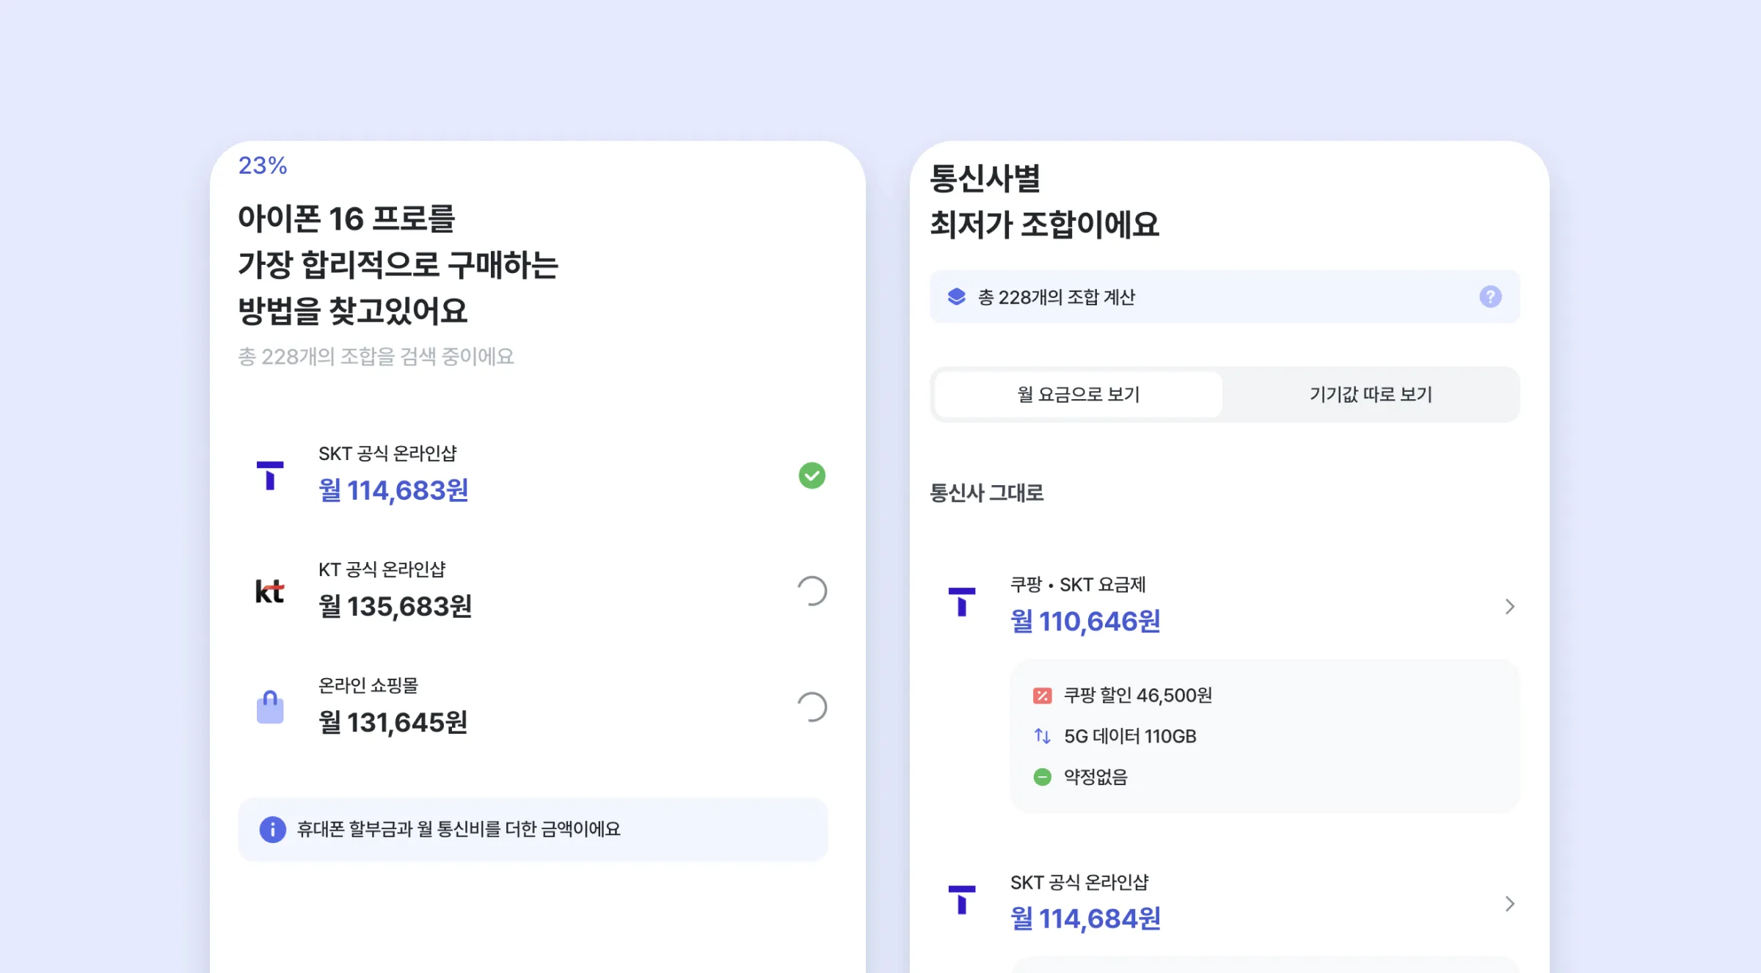Click the loading spinner beside 온라인 쇼핑몰
The height and width of the screenshot is (973, 1761).
coord(812,707)
